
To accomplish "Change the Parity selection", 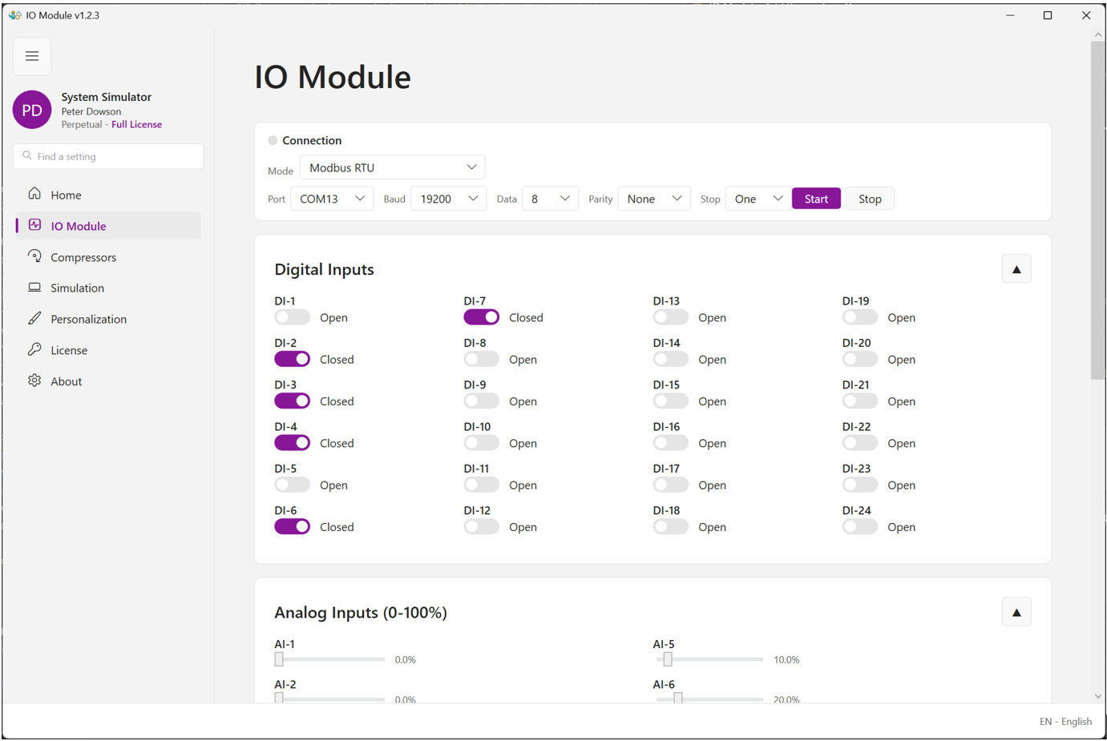I will 654,198.
